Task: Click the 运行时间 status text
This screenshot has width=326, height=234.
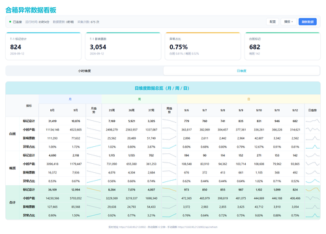Action: coord(37,22)
